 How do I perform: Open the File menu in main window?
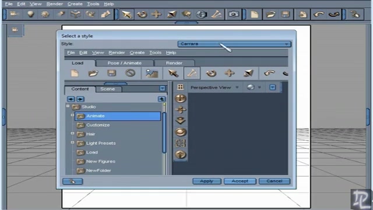point(9,4)
